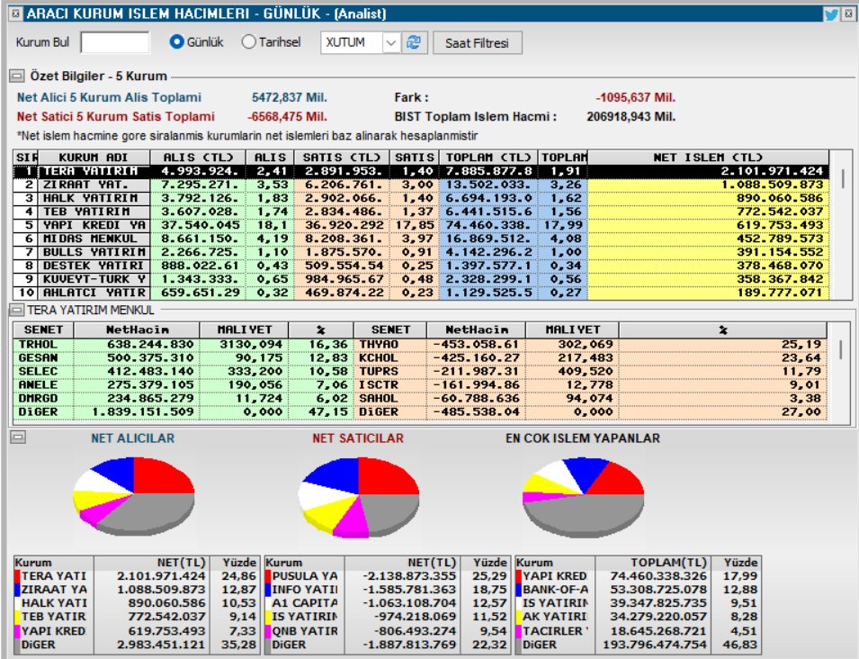859x659 pixels.
Task: Click BANK-OF-A in the top volume legend
Action: coord(556,590)
